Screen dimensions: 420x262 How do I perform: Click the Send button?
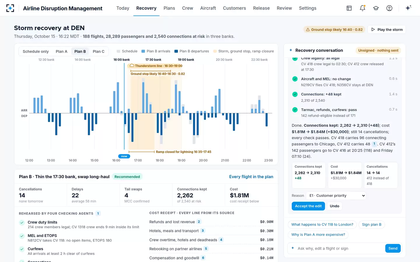point(393,248)
